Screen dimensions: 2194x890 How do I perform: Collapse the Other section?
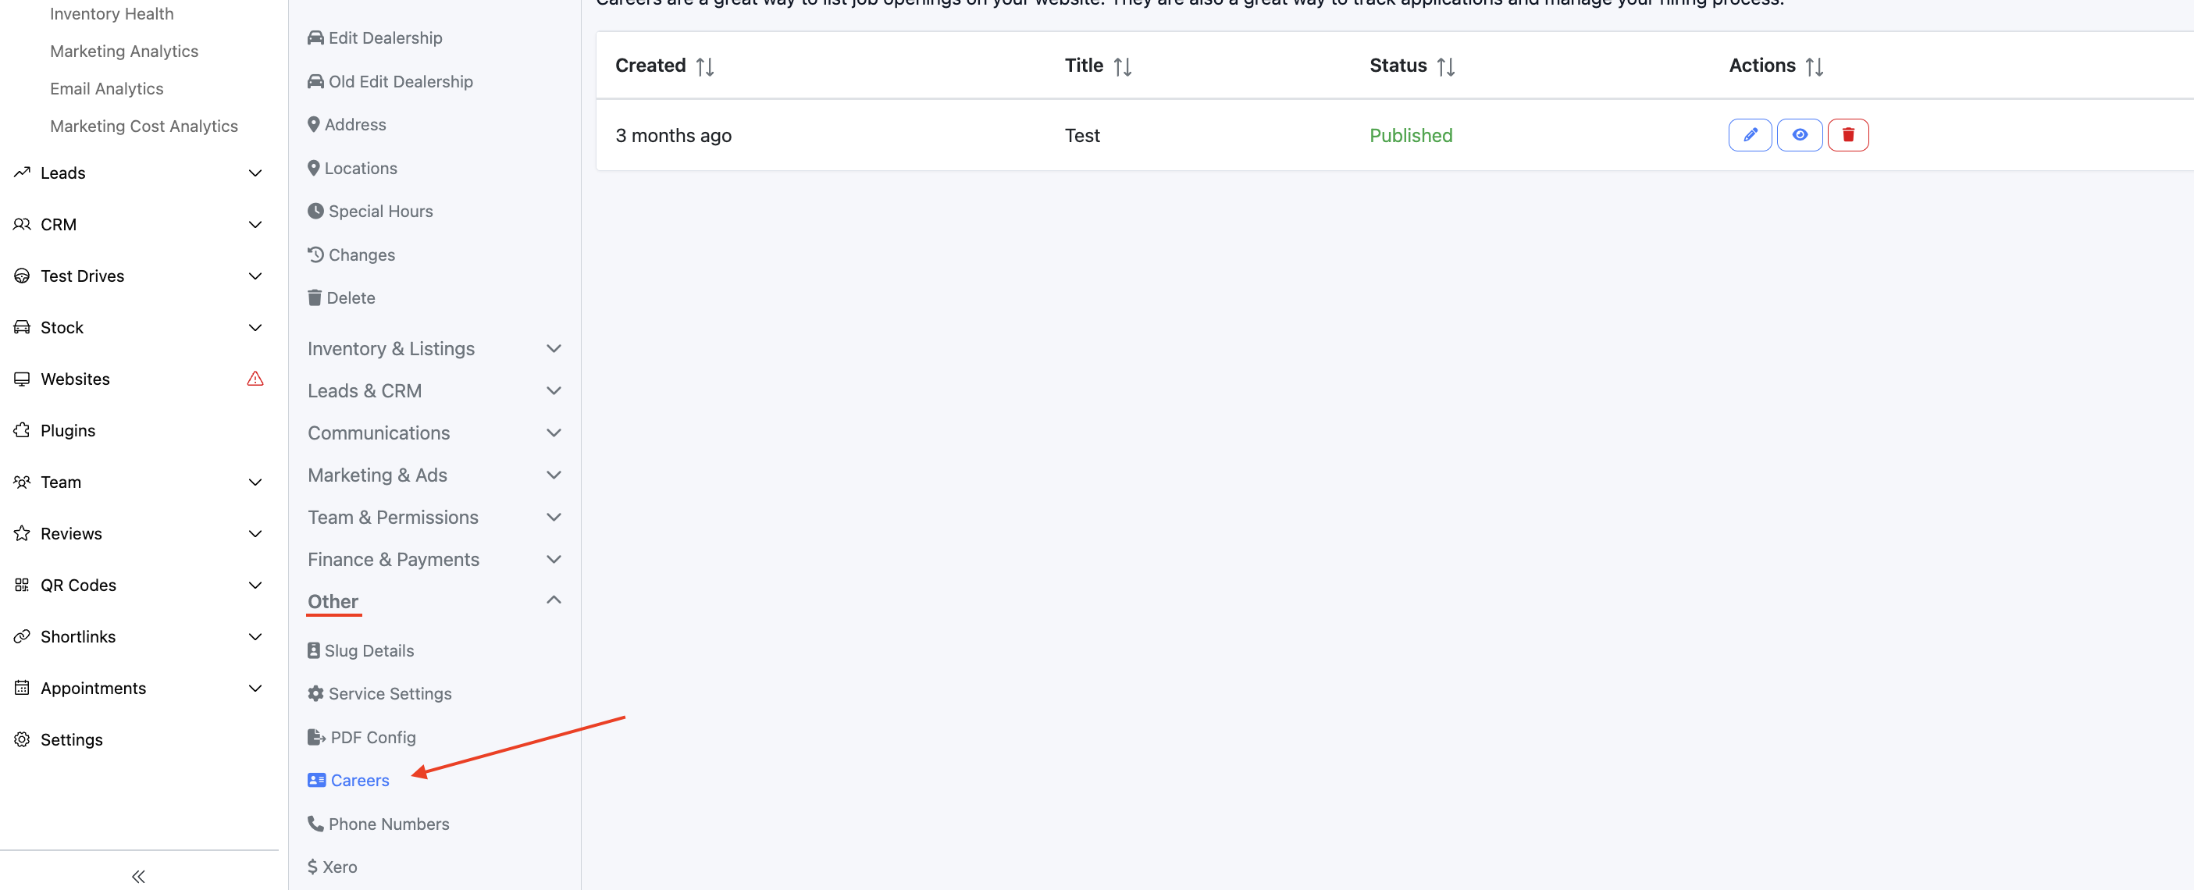coord(554,600)
